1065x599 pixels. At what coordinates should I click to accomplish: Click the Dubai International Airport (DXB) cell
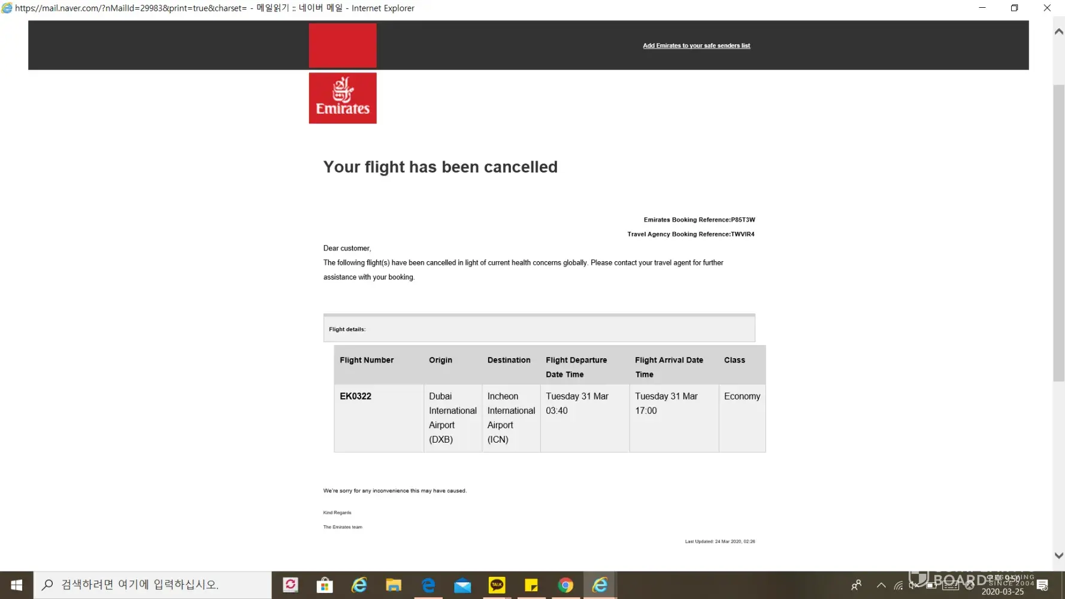coord(453,418)
